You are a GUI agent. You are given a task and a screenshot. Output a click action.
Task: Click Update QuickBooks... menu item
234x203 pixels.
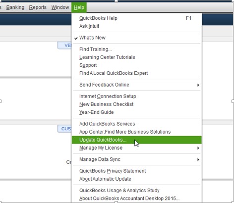(137, 140)
